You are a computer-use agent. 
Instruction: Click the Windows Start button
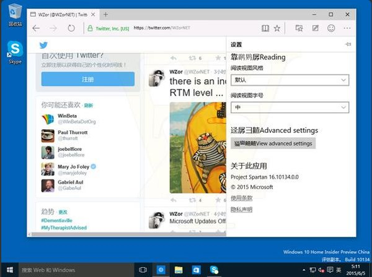click(x=9, y=270)
